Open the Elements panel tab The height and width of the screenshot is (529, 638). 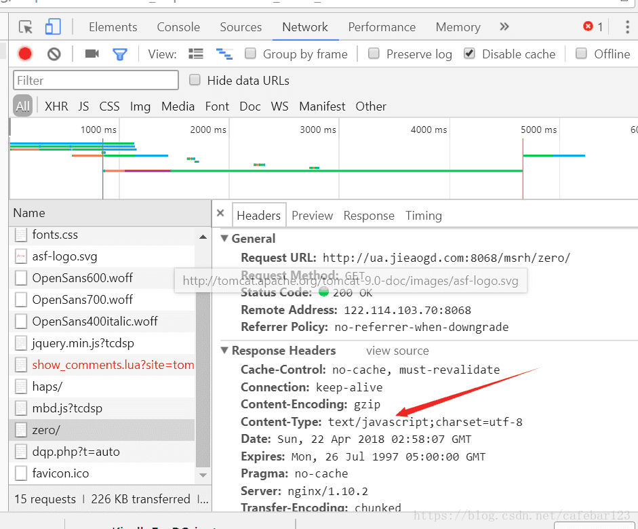coord(113,27)
